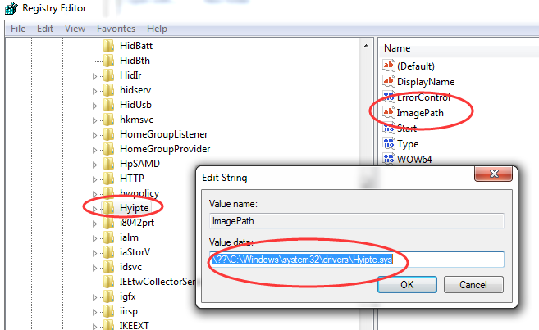This screenshot has height=330, width=539.
Task: Select the WOW64 value name
Action: tap(414, 160)
